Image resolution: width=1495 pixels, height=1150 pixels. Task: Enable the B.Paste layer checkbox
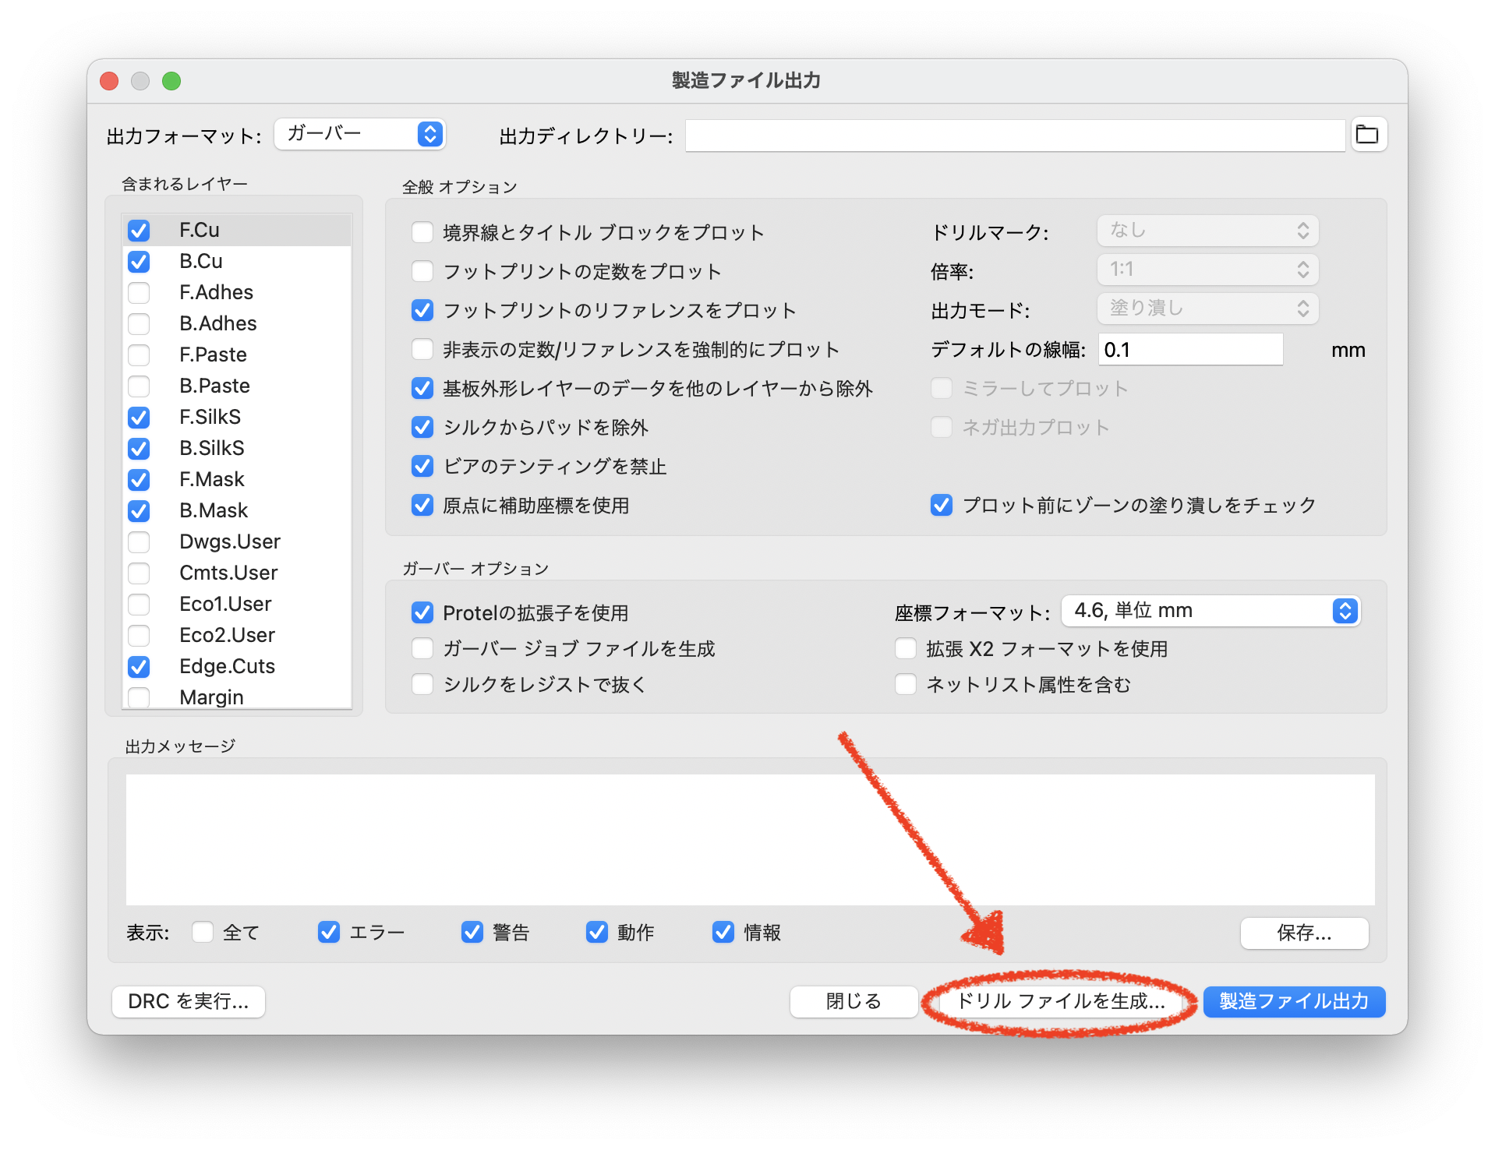[x=139, y=386]
